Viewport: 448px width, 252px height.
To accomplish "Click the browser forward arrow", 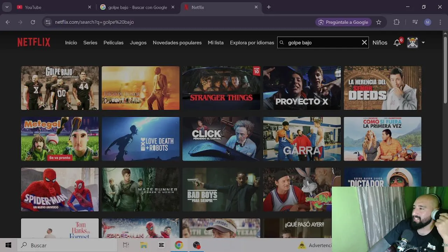I will coord(20,22).
